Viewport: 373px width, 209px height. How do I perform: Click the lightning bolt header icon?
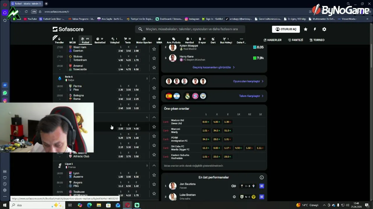[x=315, y=29]
